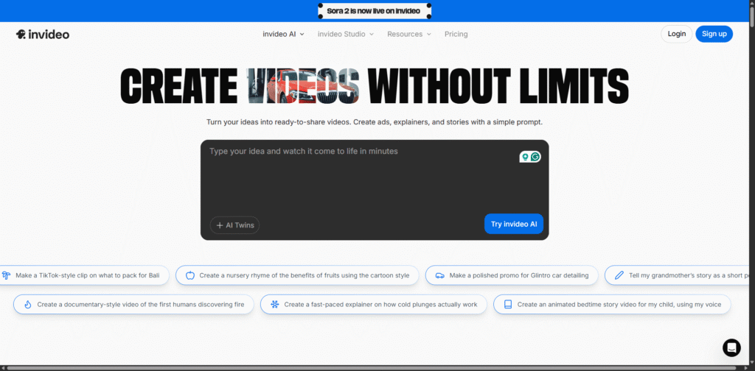Screen dimensions: 755x371
Task: Click the snowflake icon on the cold plunges chip
Action: click(274, 304)
